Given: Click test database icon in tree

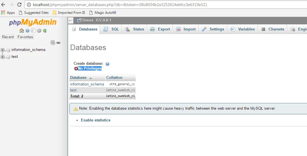Looking at the screenshot, I should pyautogui.click(x=8, y=57).
